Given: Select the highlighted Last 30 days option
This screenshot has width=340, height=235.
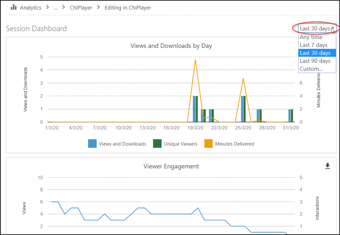Looking at the screenshot, I should click(317, 53).
